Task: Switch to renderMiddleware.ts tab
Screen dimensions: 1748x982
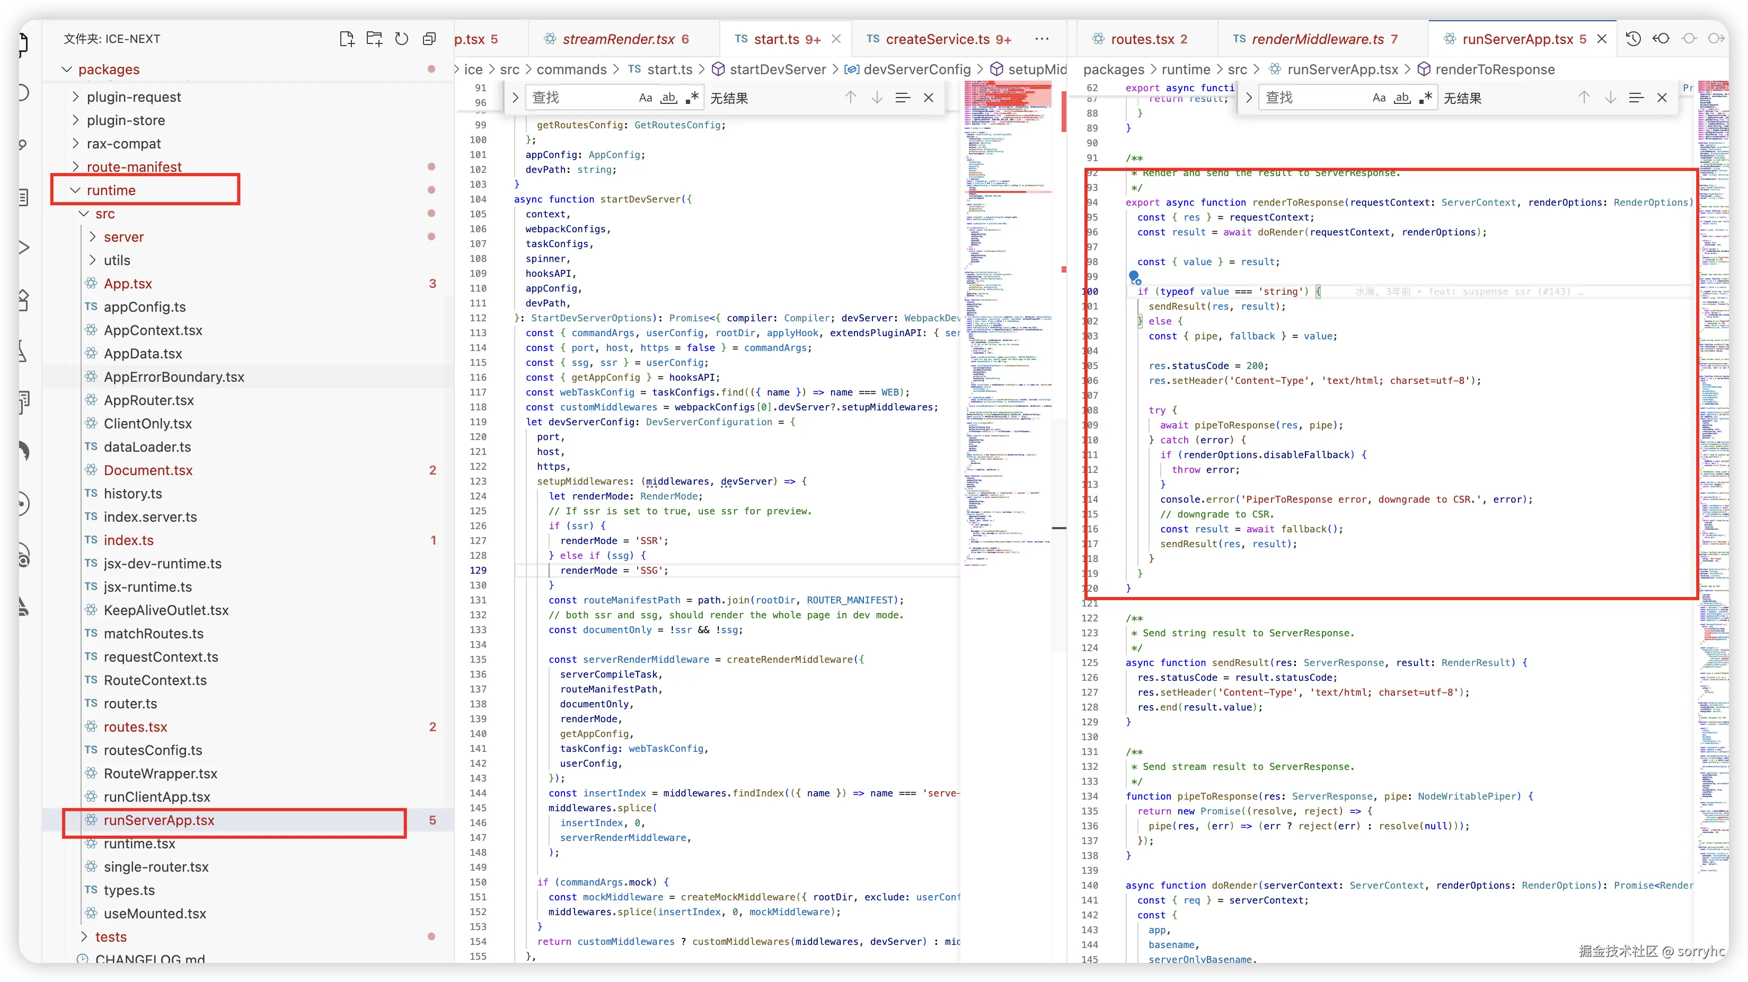Action: [x=1317, y=39]
